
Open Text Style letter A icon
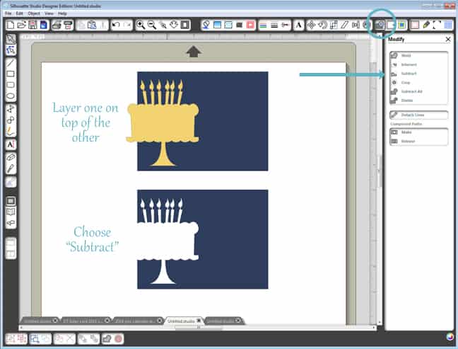(x=298, y=25)
